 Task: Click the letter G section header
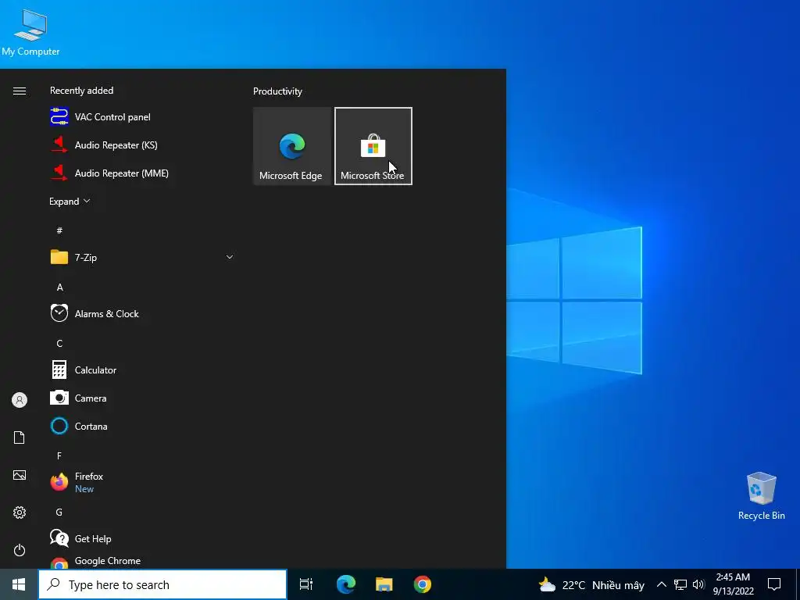coord(59,512)
